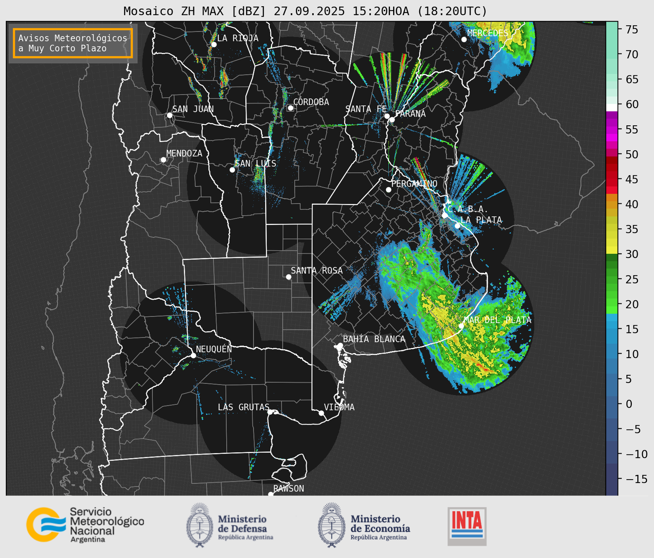Click the Santa Fe city marker dot
The width and height of the screenshot is (654, 558).
(387, 116)
